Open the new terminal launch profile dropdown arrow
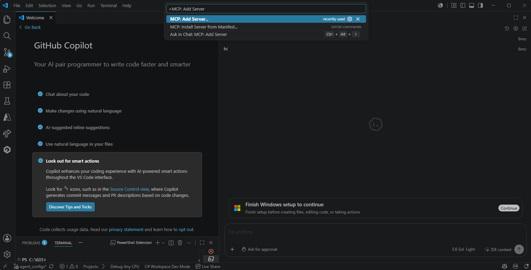531x270 pixels. pyautogui.click(x=163, y=243)
